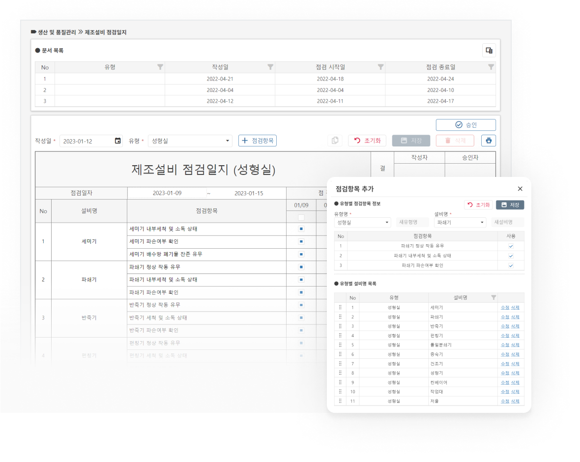This screenshot has height=462, width=580.
Task: Click 수정 link for 세미기 row
Action: (505, 307)
